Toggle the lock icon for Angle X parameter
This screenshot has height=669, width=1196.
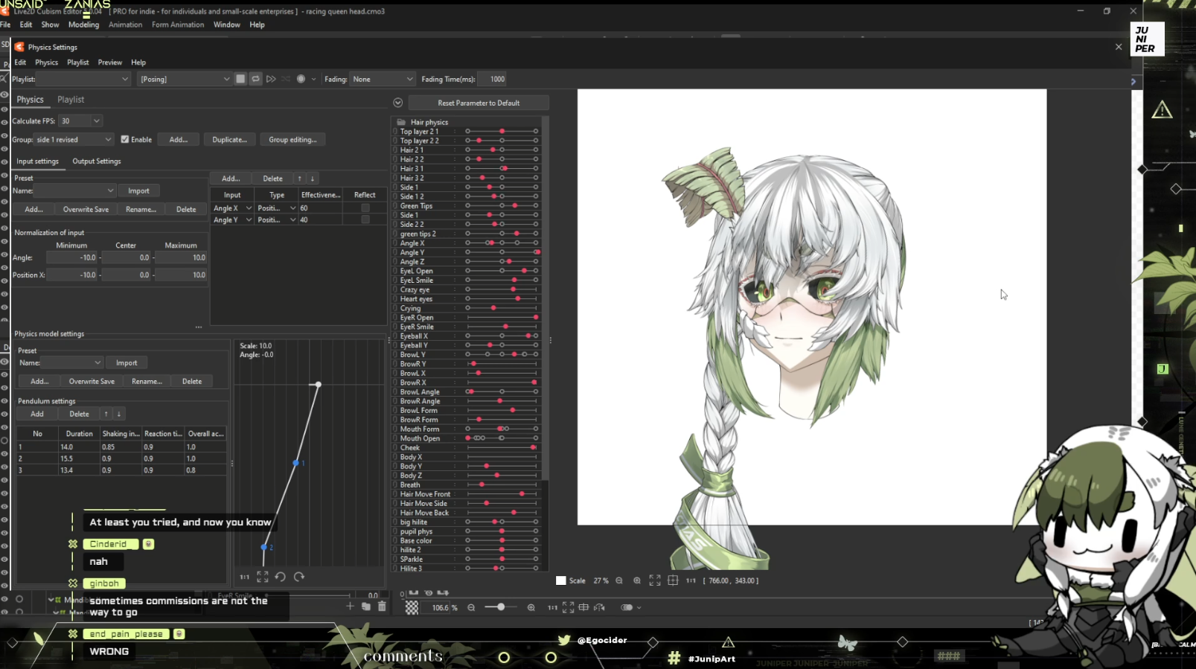tap(395, 243)
